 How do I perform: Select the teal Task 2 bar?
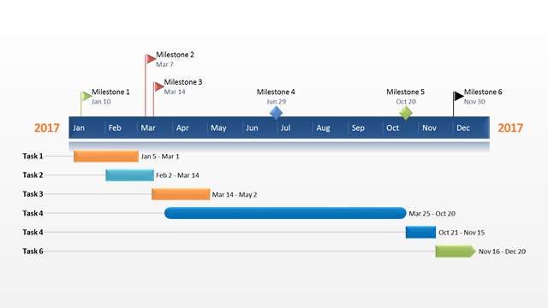point(129,175)
